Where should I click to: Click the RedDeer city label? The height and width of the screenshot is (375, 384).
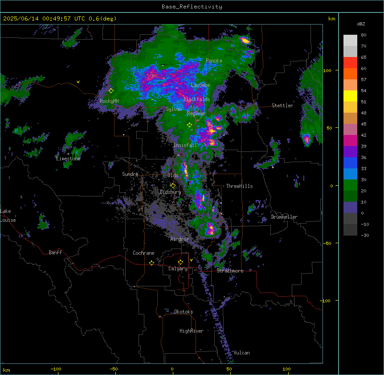[x=196, y=114]
